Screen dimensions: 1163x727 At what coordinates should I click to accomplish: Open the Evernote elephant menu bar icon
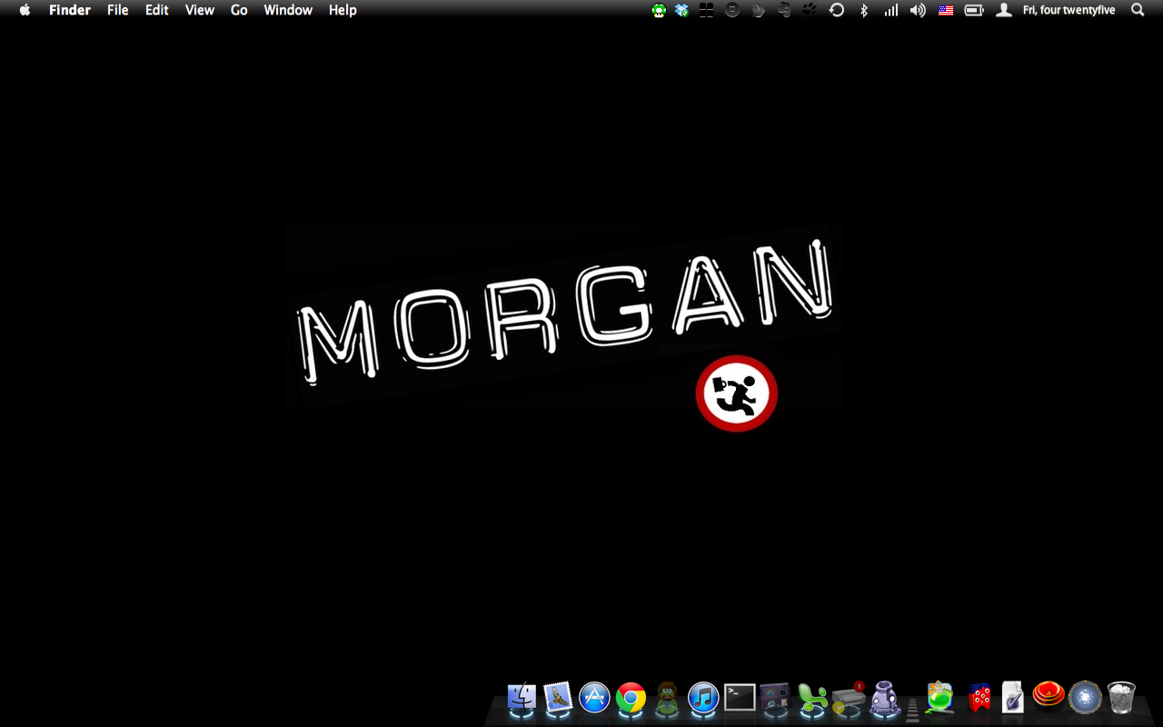click(784, 10)
